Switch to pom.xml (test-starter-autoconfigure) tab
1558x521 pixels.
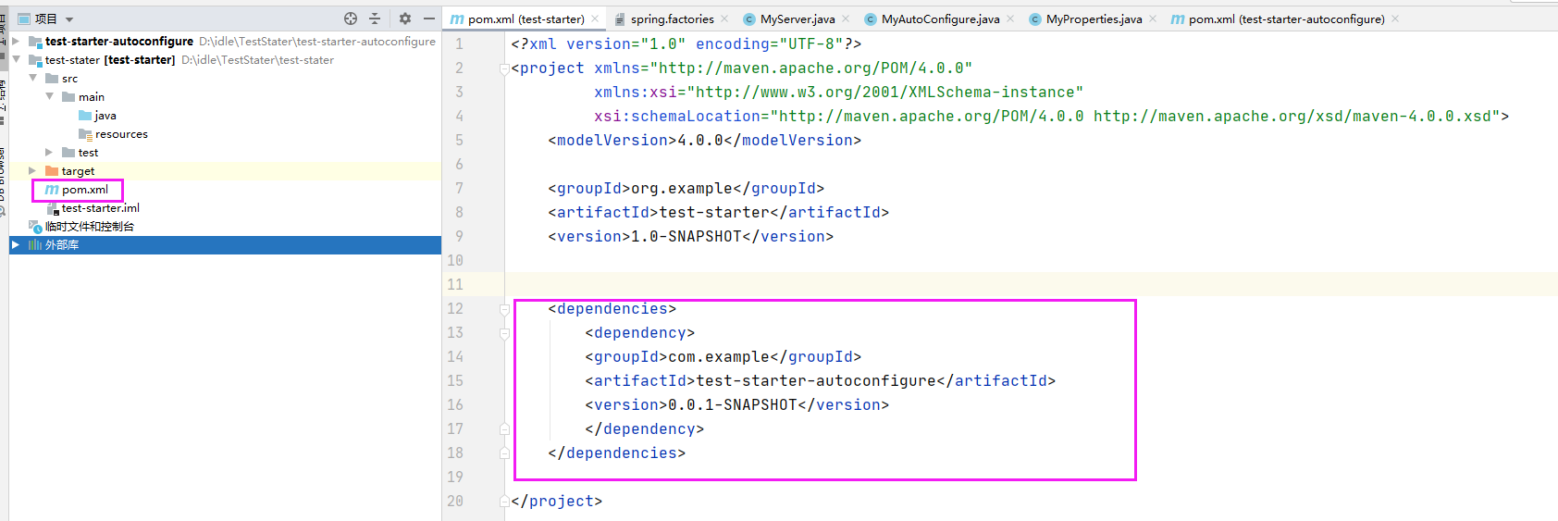point(1286,19)
